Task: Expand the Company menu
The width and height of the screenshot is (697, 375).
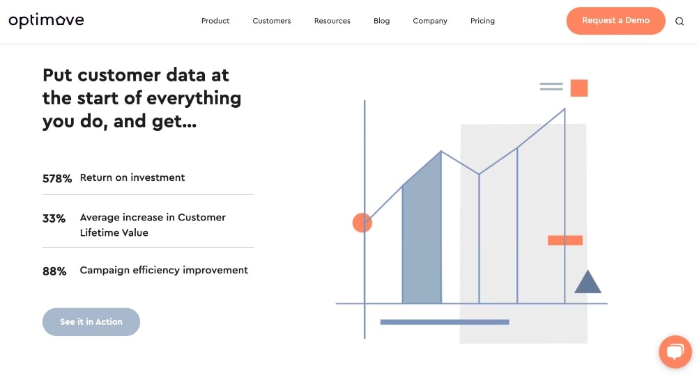Action: [x=430, y=21]
